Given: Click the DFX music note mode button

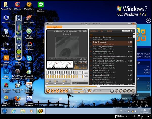Looking at the screenshot, I should point(19,33).
